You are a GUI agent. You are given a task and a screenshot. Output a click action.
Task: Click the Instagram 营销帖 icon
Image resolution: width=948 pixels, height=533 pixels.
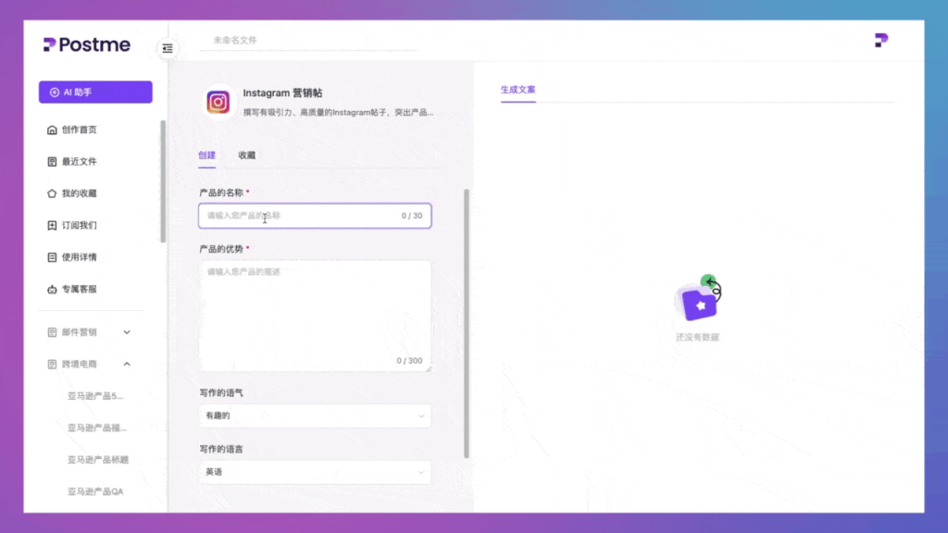coord(218,102)
